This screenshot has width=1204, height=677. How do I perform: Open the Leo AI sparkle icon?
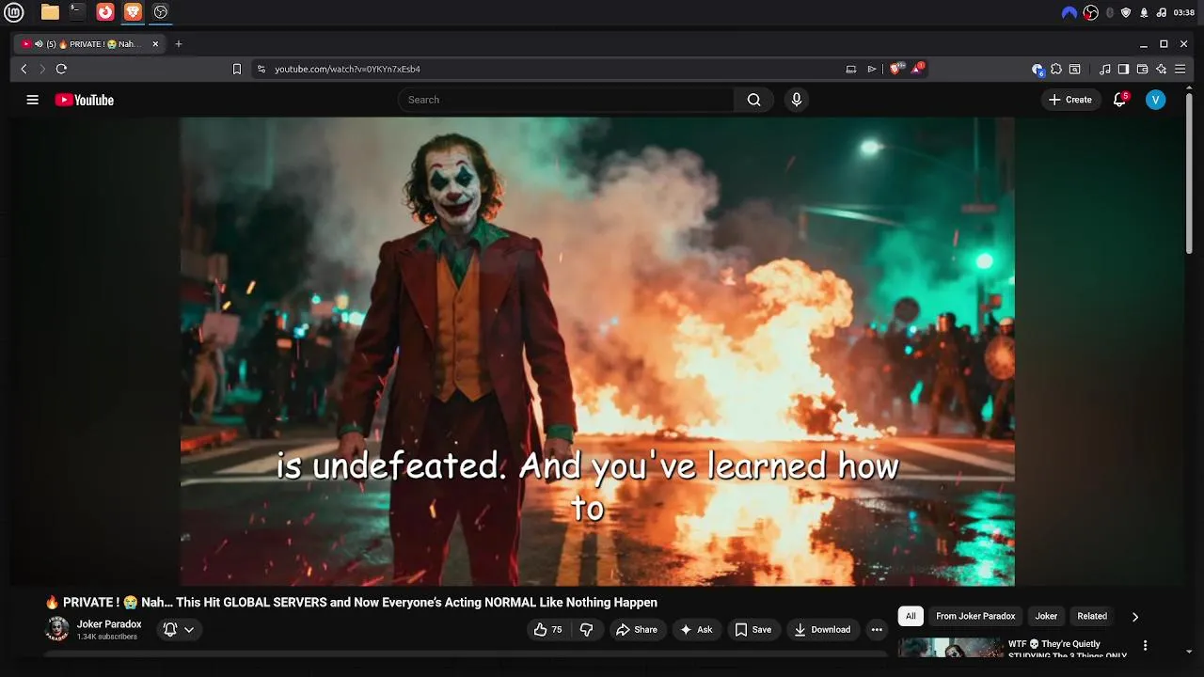pyautogui.click(x=1162, y=69)
